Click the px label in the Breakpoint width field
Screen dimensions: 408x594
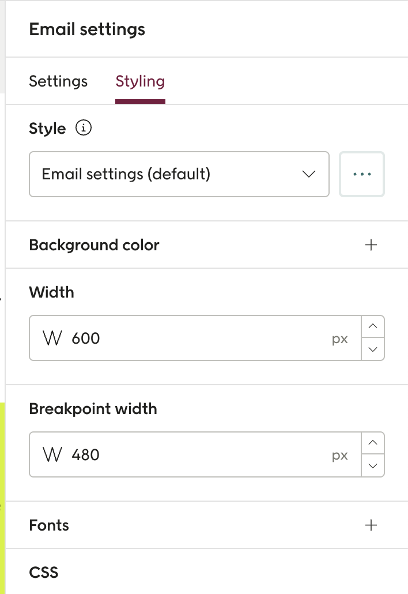[x=340, y=455]
